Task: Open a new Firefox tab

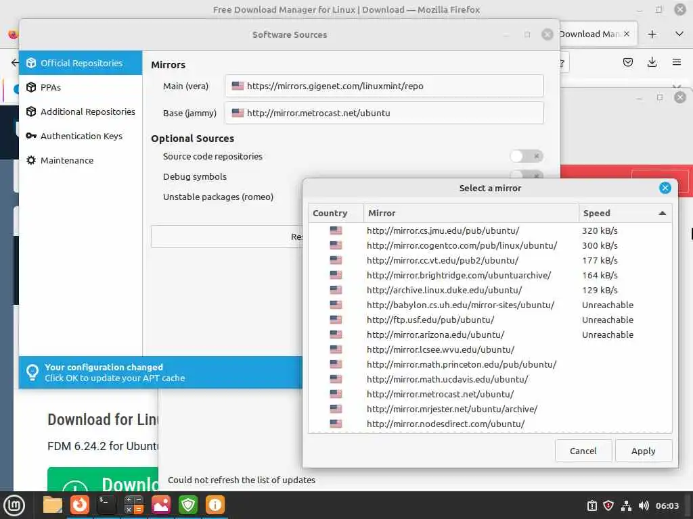Action: [652, 34]
